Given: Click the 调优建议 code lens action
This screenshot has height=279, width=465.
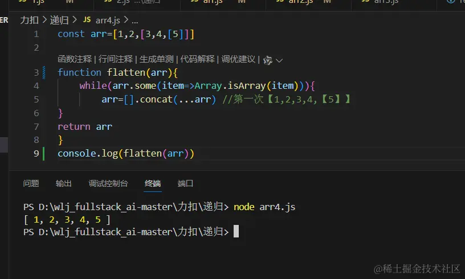Looking at the screenshot, I should [x=238, y=59].
